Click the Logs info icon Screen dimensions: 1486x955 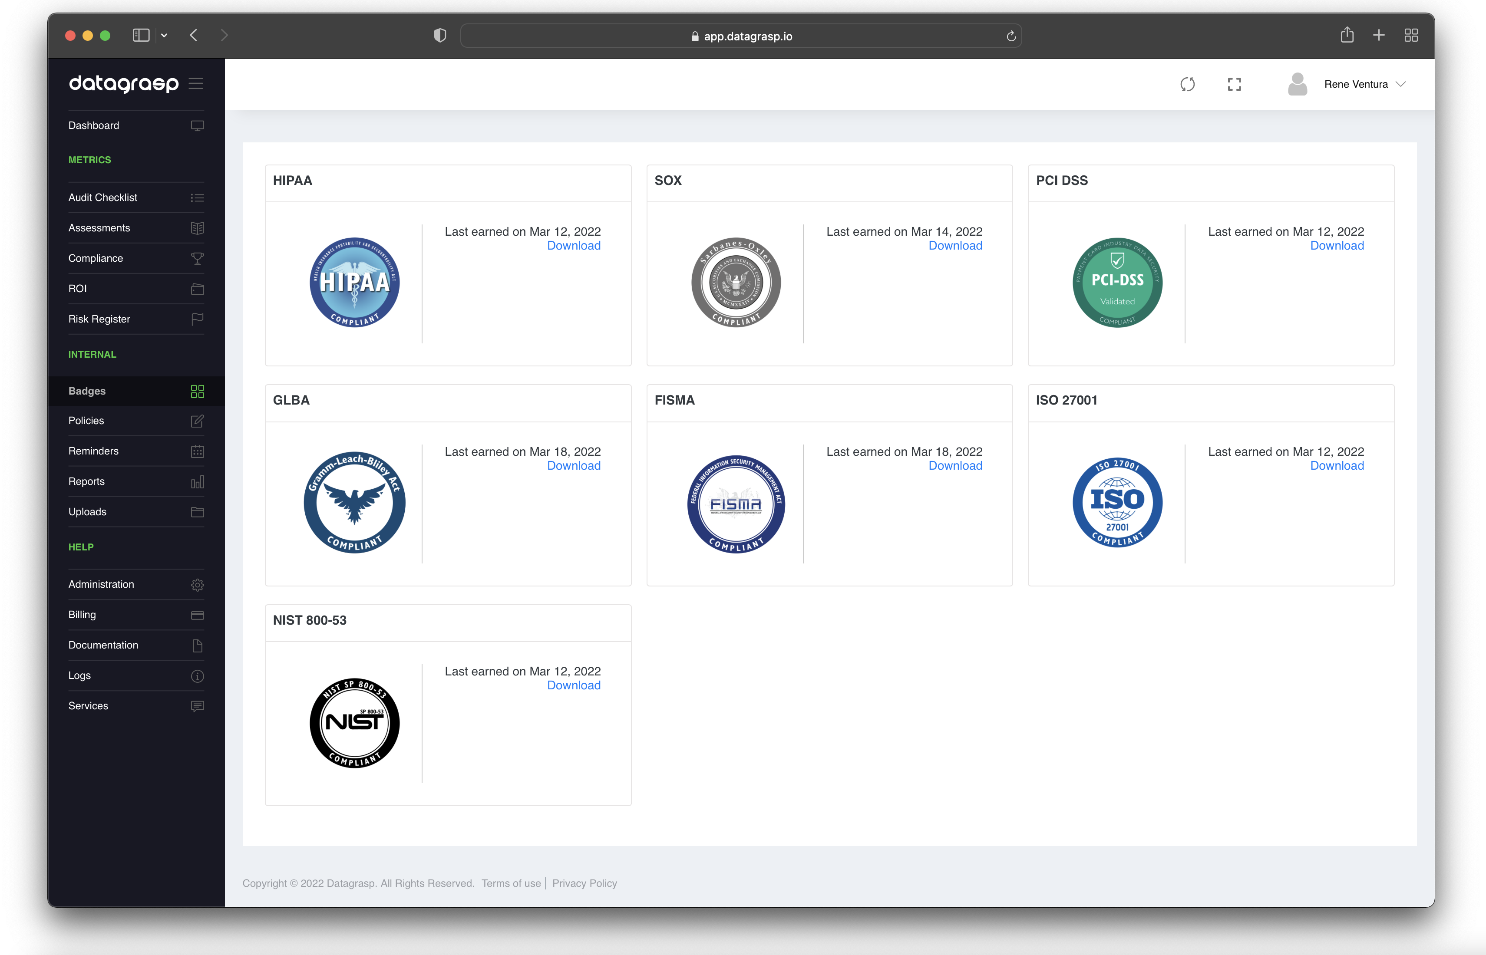tap(197, 676)
